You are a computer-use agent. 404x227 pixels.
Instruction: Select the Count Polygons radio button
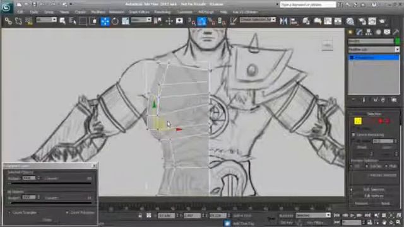pos(67,212)
